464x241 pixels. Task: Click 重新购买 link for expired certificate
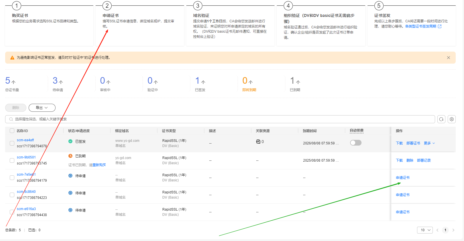click(x=99, y=165)
